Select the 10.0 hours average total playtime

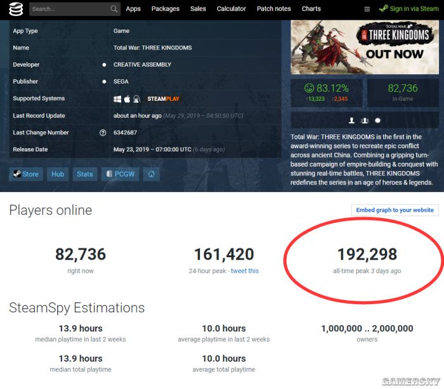(224, 359)
